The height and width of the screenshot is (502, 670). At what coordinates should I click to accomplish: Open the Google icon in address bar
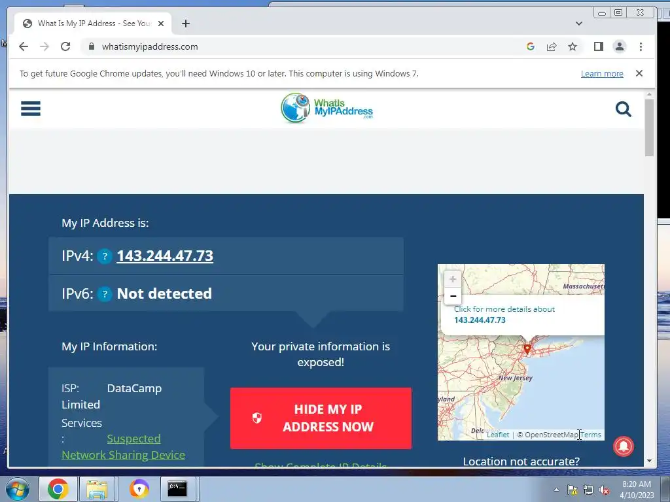530,46
